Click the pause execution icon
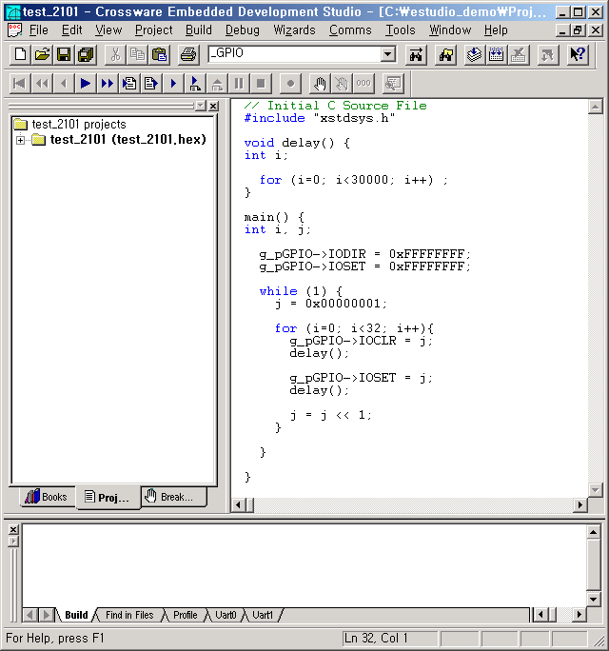 239,84
